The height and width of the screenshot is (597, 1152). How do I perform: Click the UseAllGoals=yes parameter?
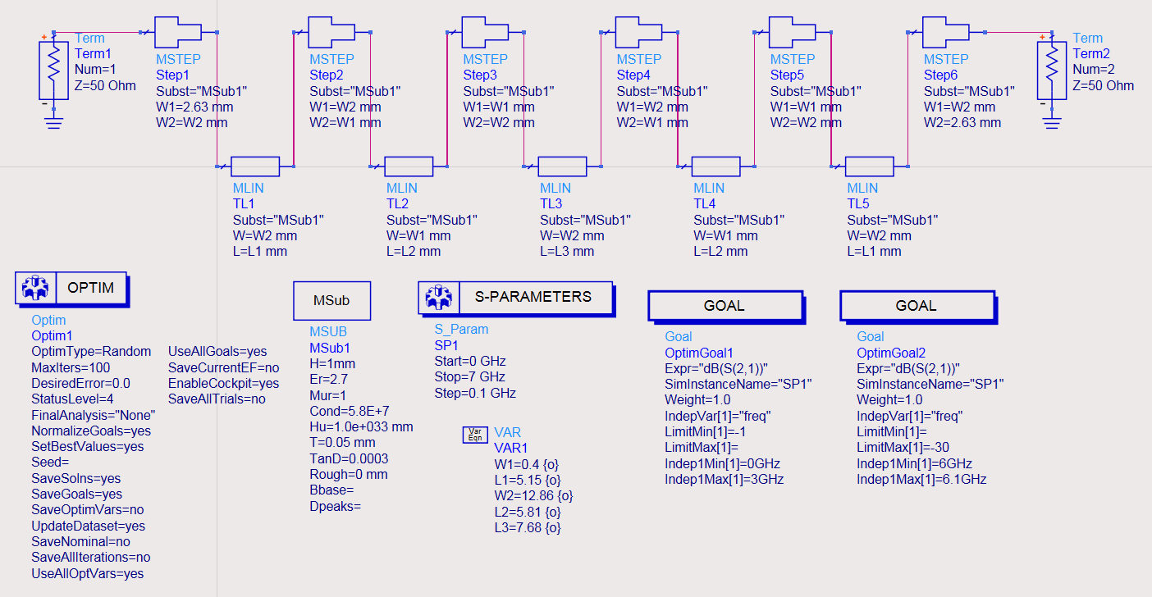(217, 352)
